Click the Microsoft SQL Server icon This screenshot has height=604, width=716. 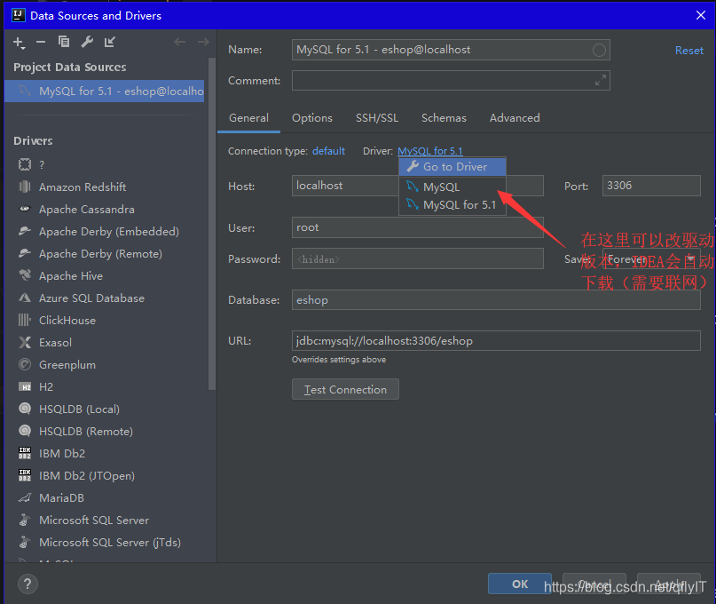point(25,520)
